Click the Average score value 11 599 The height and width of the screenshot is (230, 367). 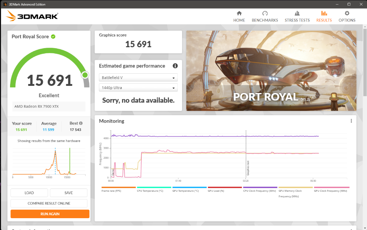pos(48,129)
